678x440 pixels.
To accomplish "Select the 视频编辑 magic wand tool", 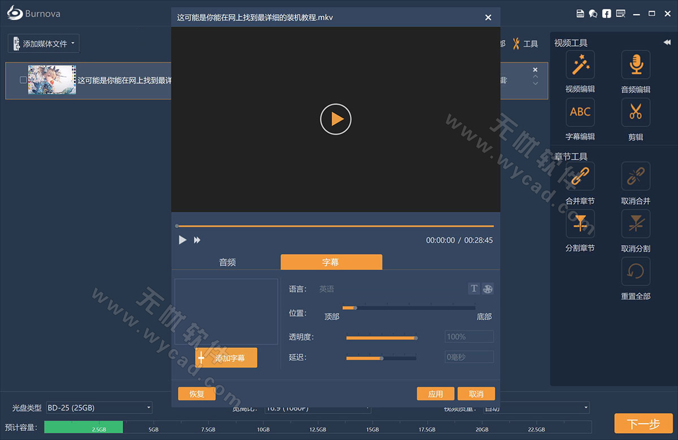I will (x=580, y=64).
